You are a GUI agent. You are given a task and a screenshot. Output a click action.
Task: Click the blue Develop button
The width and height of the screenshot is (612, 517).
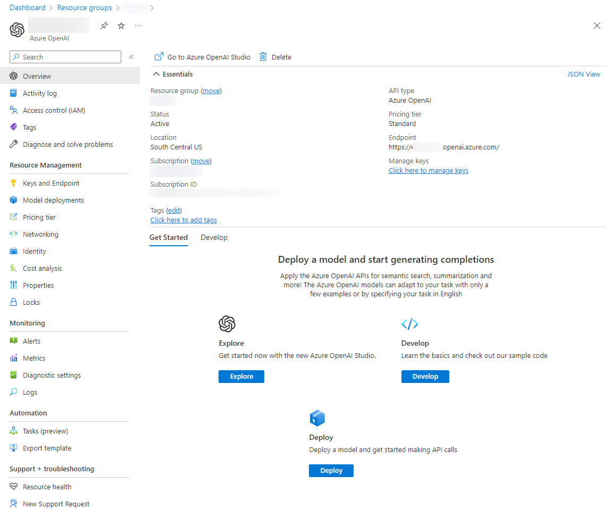coord(425,377)
